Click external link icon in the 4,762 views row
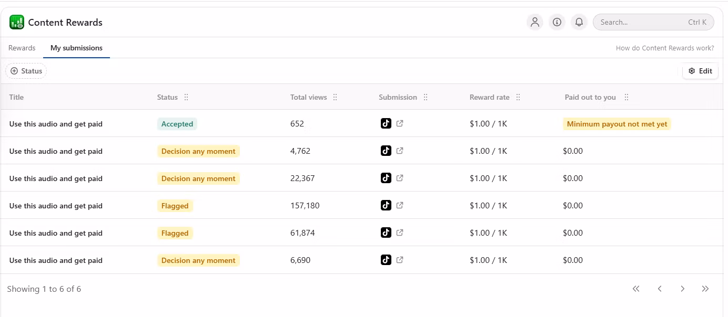Image resolution: width=728 pixels, height=317 pixels. [x=400, y=151]
